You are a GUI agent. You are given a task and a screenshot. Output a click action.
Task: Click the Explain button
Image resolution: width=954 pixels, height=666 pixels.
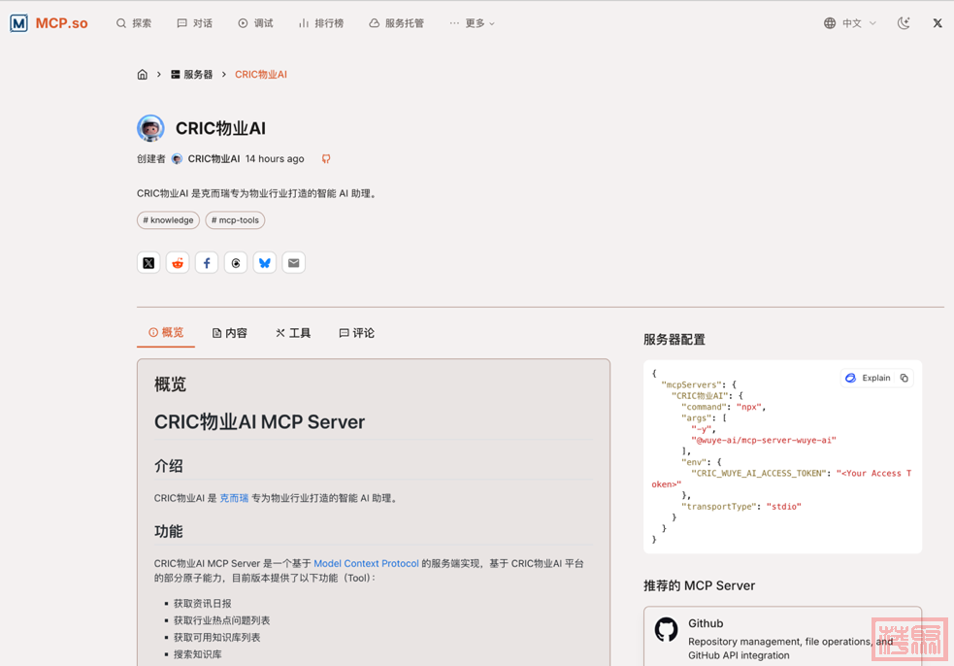(x=869, y=378)
